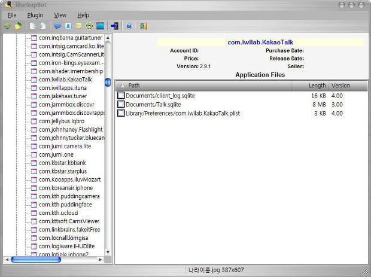
Task: Open the call history green icon
Action: click(x=89, y=26)
